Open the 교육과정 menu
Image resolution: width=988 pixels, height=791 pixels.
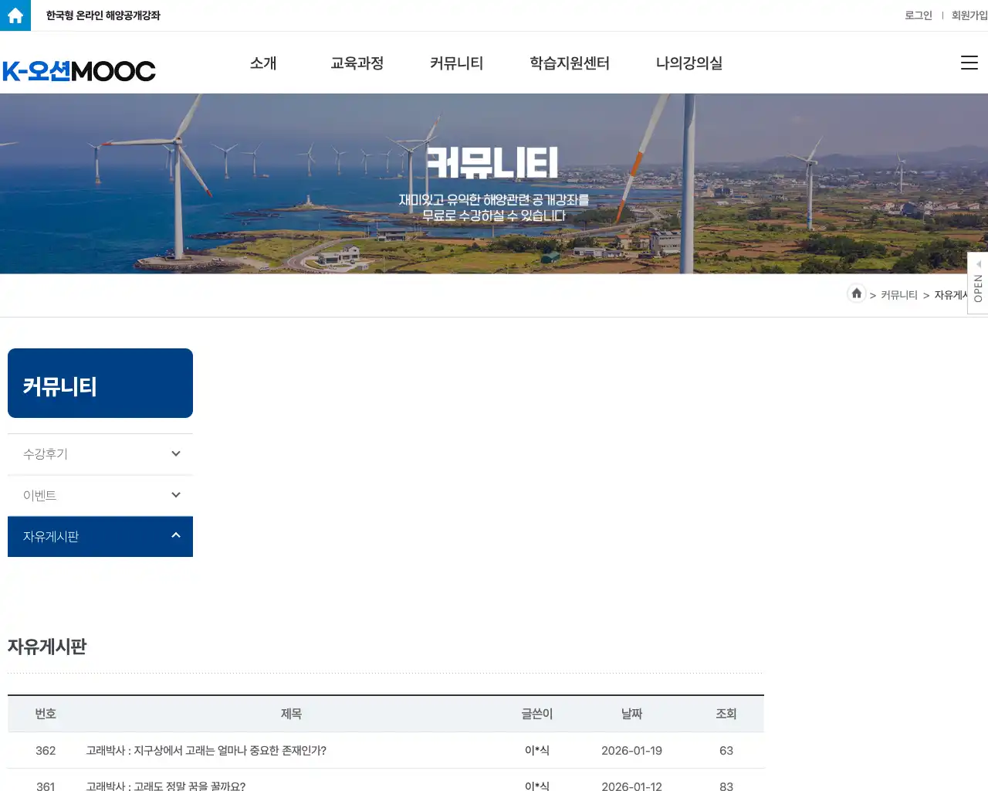point(357,63)
